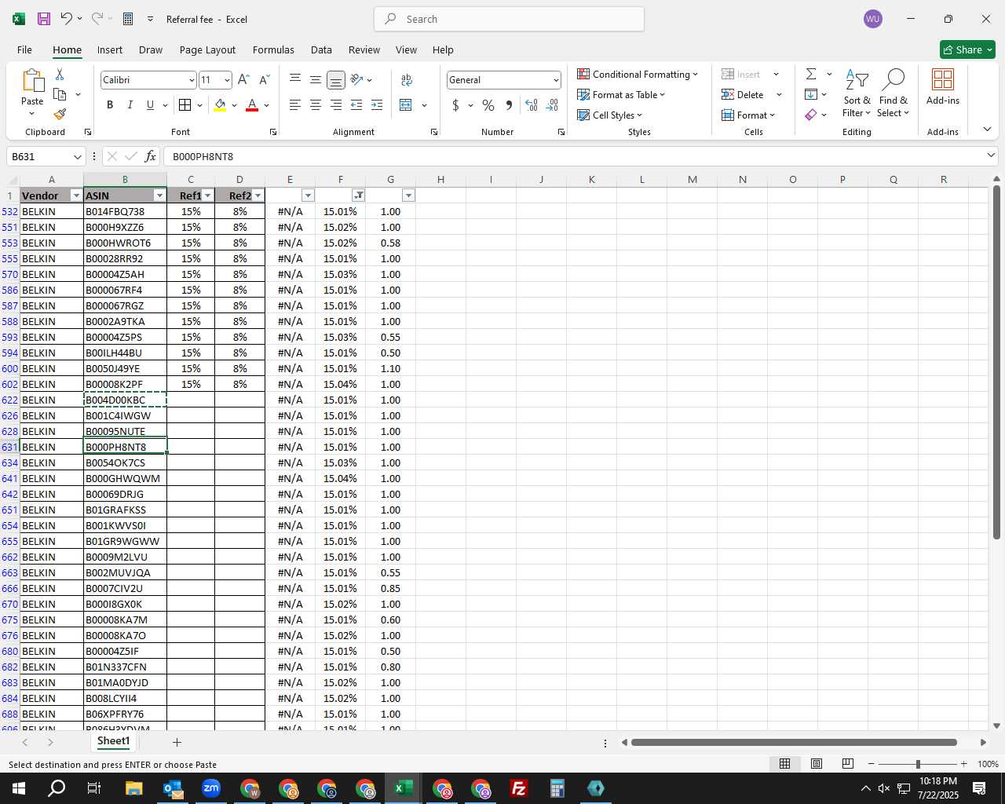Switch to the Review tab
The height and width of the screenshot is (804, 1005).
[x=364, y=49]
